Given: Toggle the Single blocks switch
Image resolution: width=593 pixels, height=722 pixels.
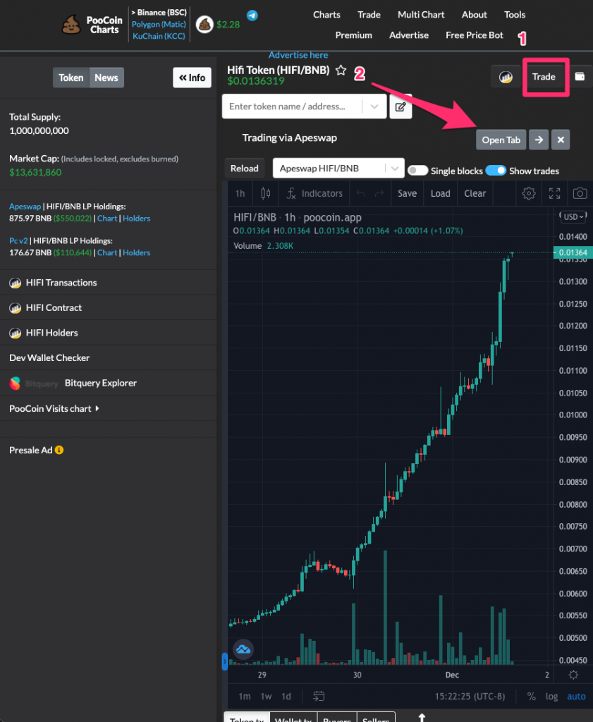Looking at the screenshot, I should coord(417,171).
